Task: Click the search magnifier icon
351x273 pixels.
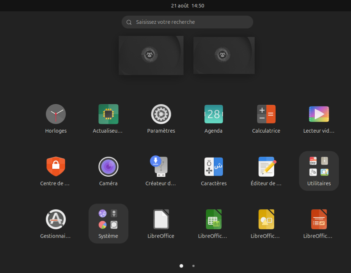Action: tap(129, 22)
